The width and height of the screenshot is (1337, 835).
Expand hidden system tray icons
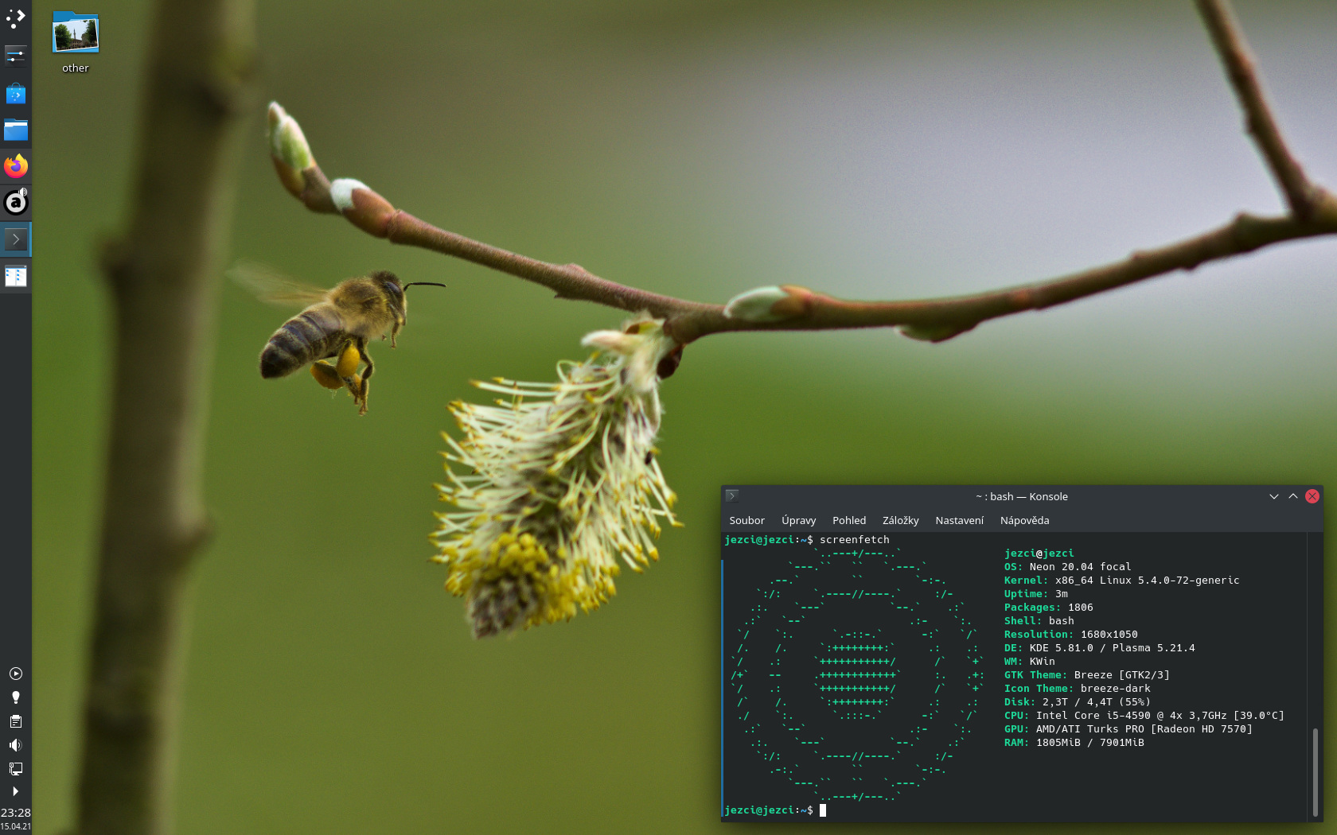tap(16, 791)
